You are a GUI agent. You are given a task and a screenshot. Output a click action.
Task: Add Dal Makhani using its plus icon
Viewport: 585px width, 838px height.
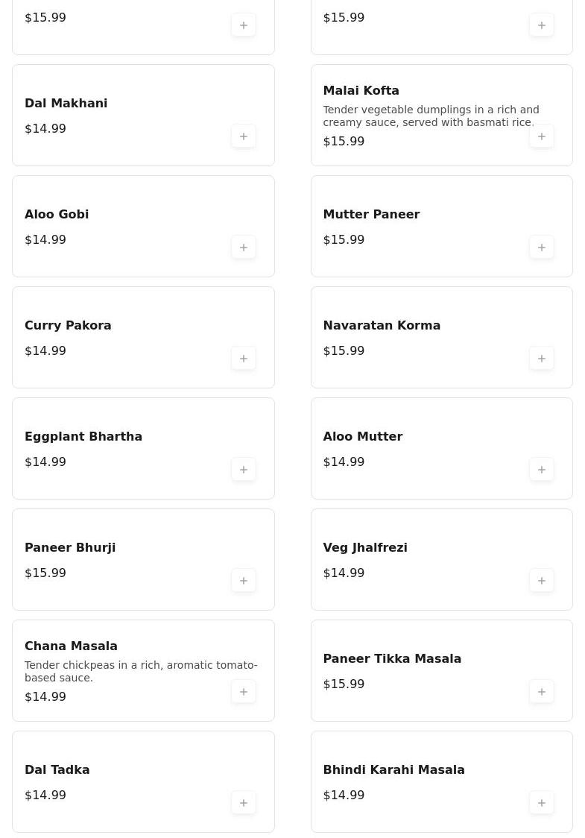pyautogui.click(x=244, y=136)
